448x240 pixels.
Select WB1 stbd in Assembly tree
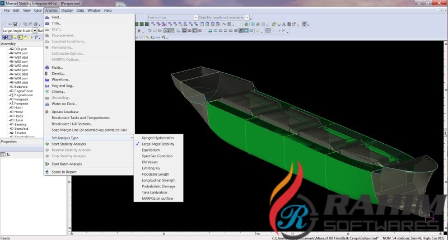point(21,58)
